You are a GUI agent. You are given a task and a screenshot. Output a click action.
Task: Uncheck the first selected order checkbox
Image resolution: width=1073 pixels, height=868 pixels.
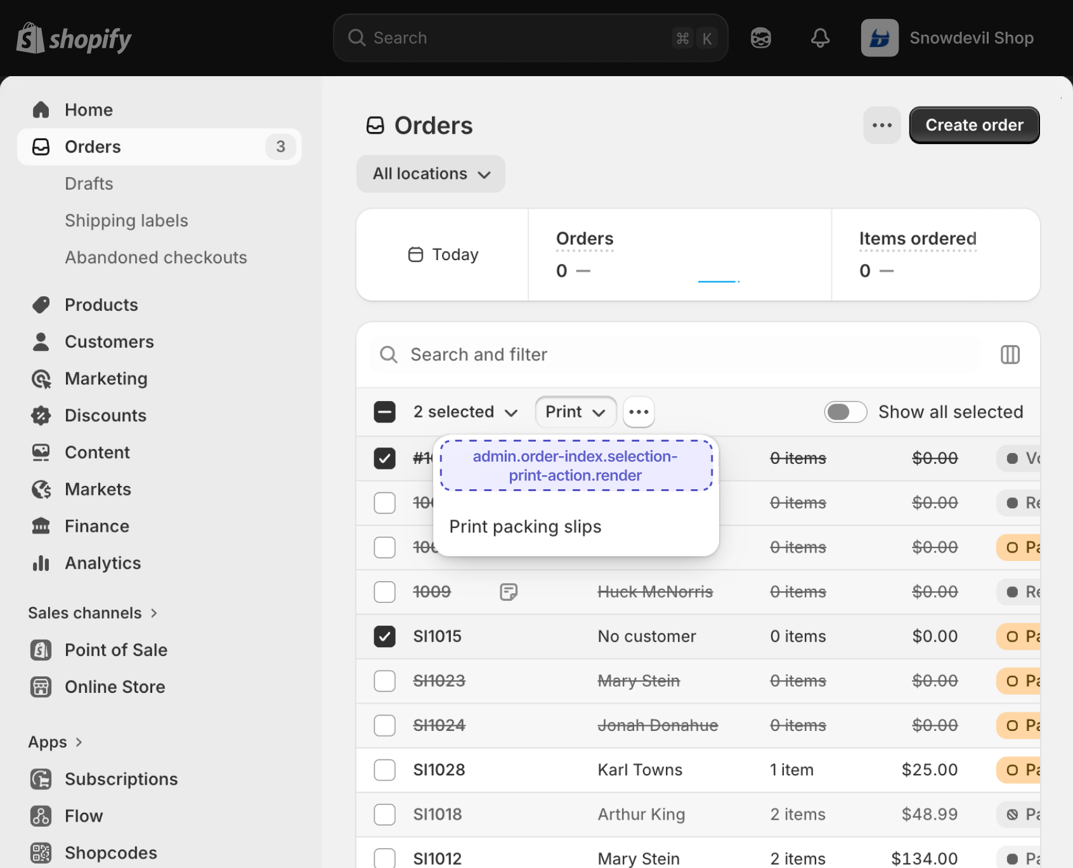pyautogui.click(x=384, y=458)
